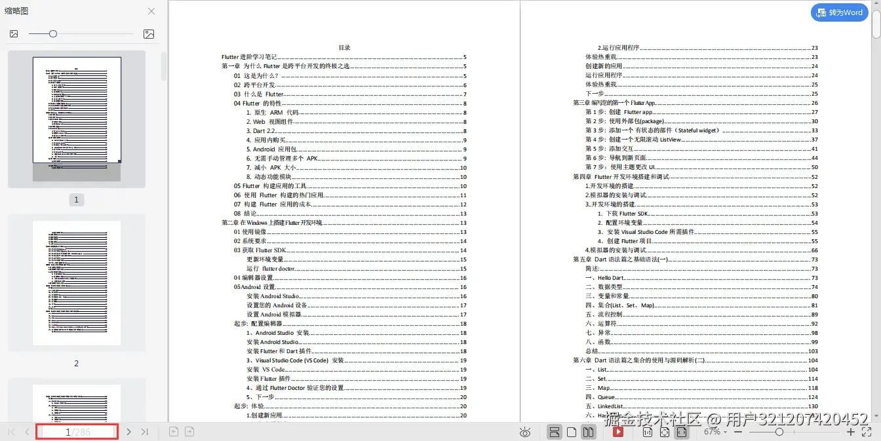Enter full screen mode
881x441 pixels.
[867, 432]
